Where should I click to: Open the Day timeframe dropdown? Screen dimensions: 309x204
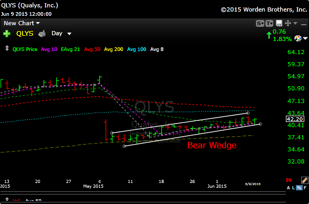[61, 34]
